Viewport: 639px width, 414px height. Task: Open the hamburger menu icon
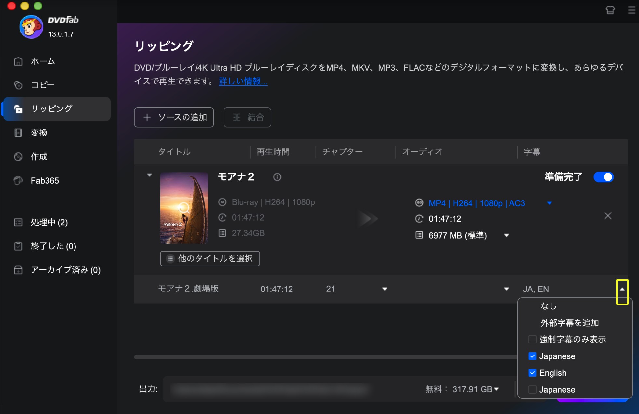[632, 10]
